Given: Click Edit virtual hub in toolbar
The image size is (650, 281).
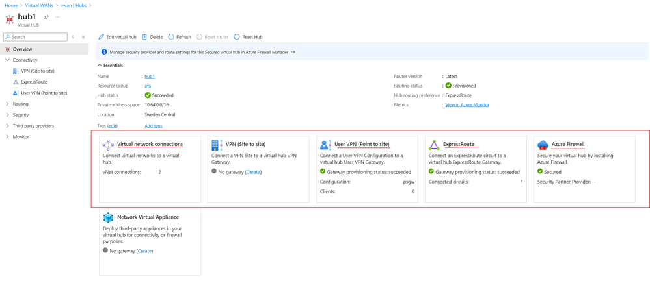Looking at the screenshot, I should click(117, 37).
